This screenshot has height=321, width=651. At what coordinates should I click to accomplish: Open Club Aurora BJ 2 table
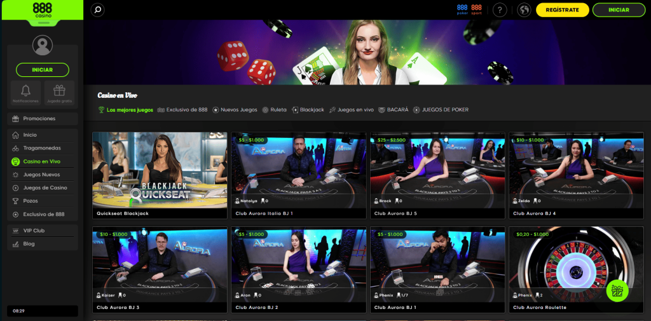click(299, 270)
